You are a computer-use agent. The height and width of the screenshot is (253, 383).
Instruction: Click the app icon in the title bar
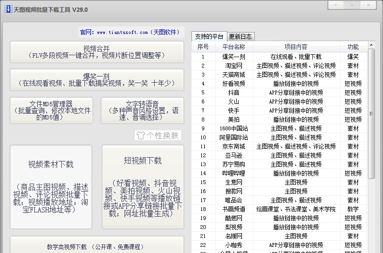point(8,9)
